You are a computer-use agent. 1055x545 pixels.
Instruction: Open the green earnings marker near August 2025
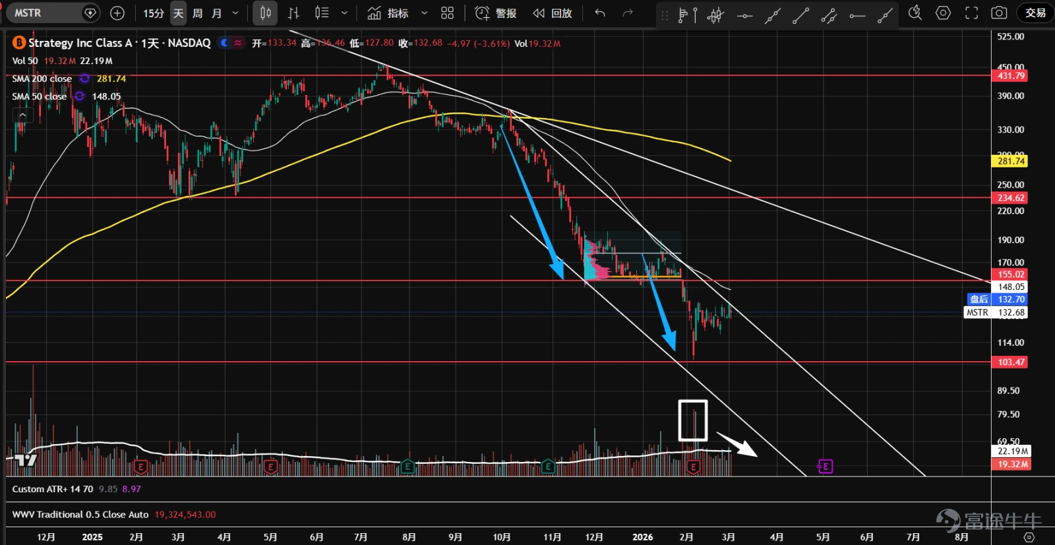tap(408, 467)
